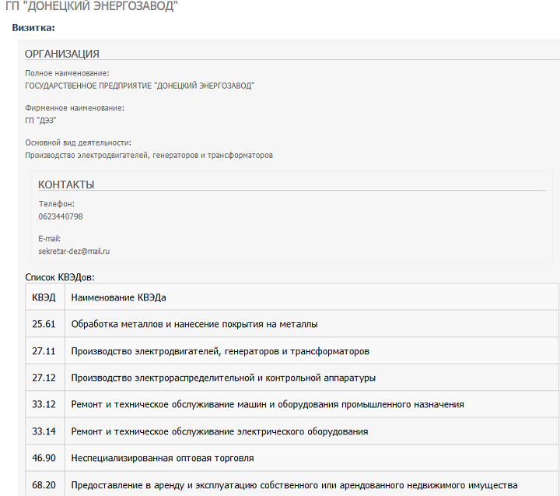This screenshot has height=496, width=560.
Task: Click the main activity description text
Action: coord(149,155)
